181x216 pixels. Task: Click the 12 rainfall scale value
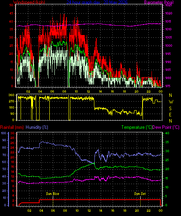pos(12,176)
